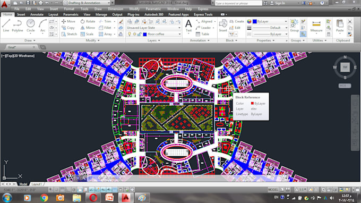Click the current layer's blue color swatch

pyautogui.click(x=145, y=35)
